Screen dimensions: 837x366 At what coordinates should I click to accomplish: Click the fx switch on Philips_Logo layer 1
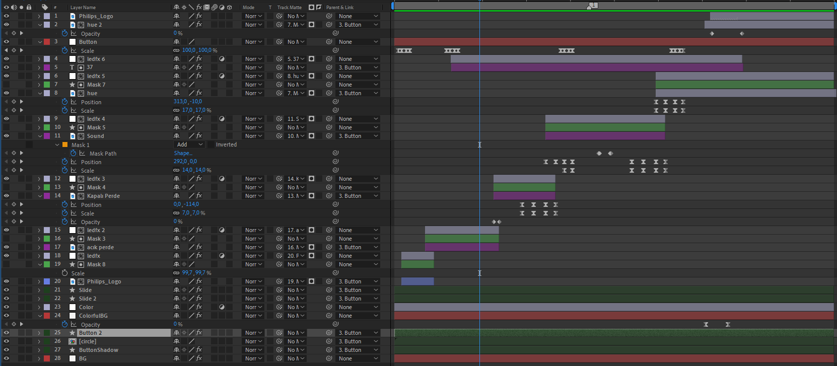[199, 16]
